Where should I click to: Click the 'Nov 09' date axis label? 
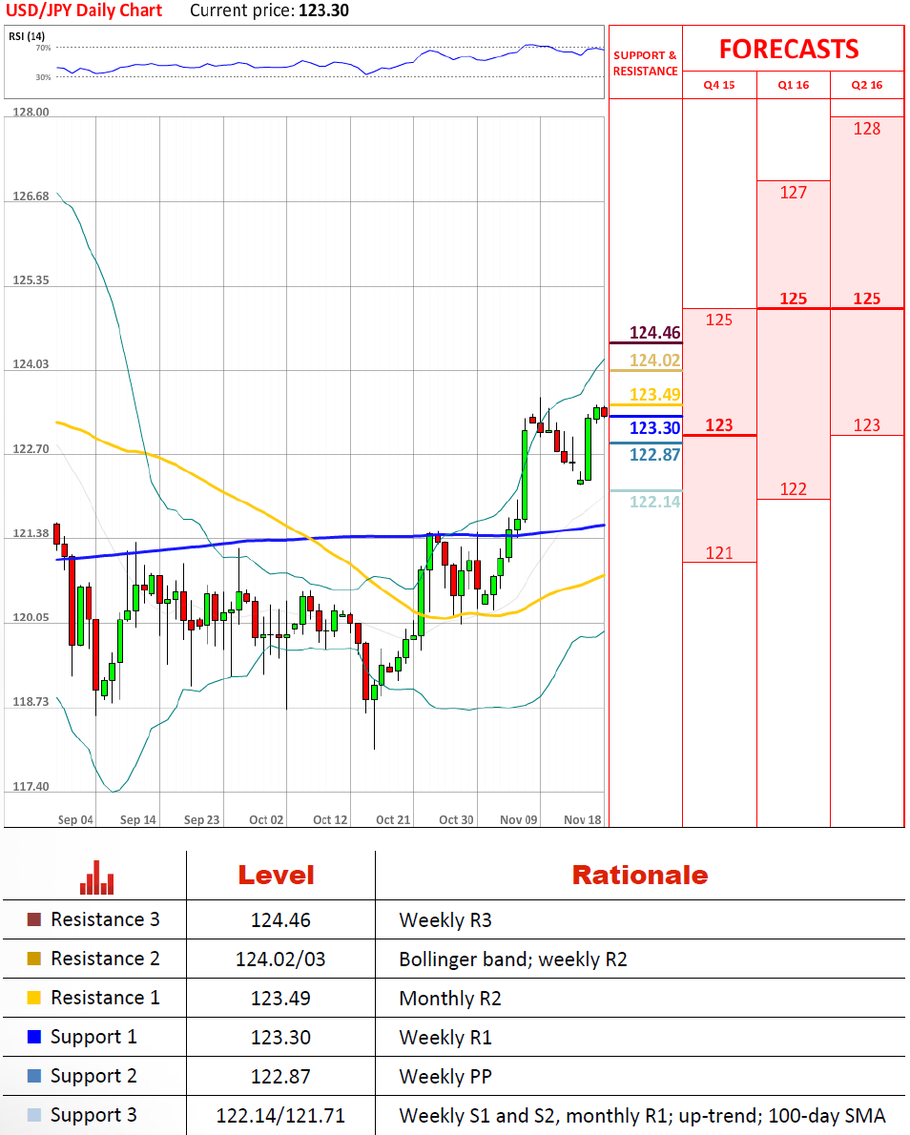point(518,819)
